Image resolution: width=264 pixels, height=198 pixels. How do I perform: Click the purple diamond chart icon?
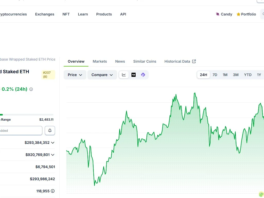click(143, 75)
